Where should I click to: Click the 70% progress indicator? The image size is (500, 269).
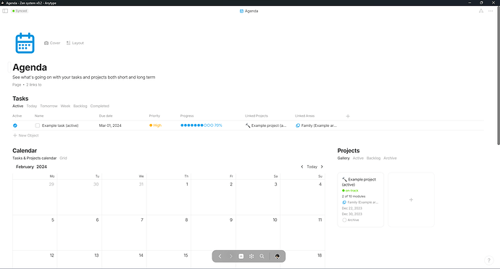[201, 125]
